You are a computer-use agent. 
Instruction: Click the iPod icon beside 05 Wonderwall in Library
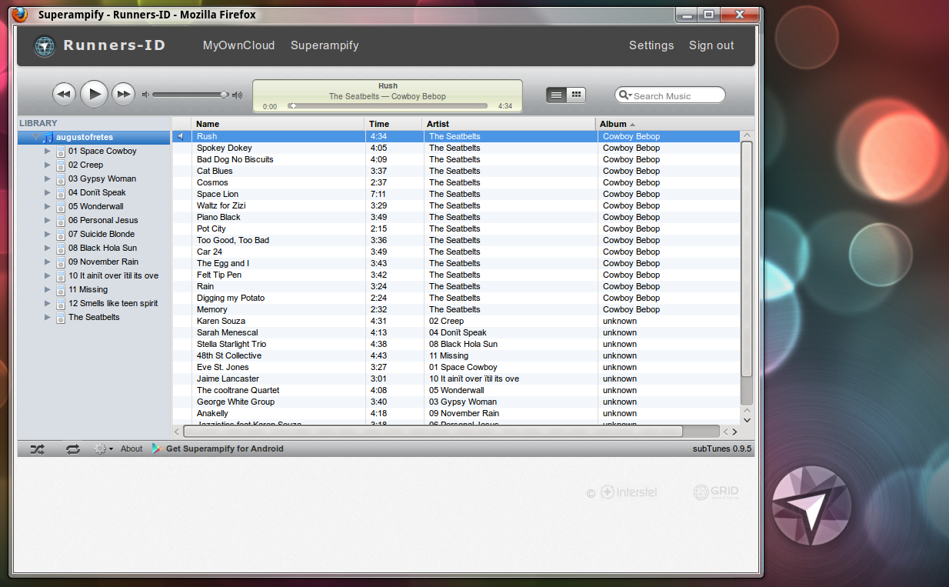pyautogui.click(x=61, y=207)
